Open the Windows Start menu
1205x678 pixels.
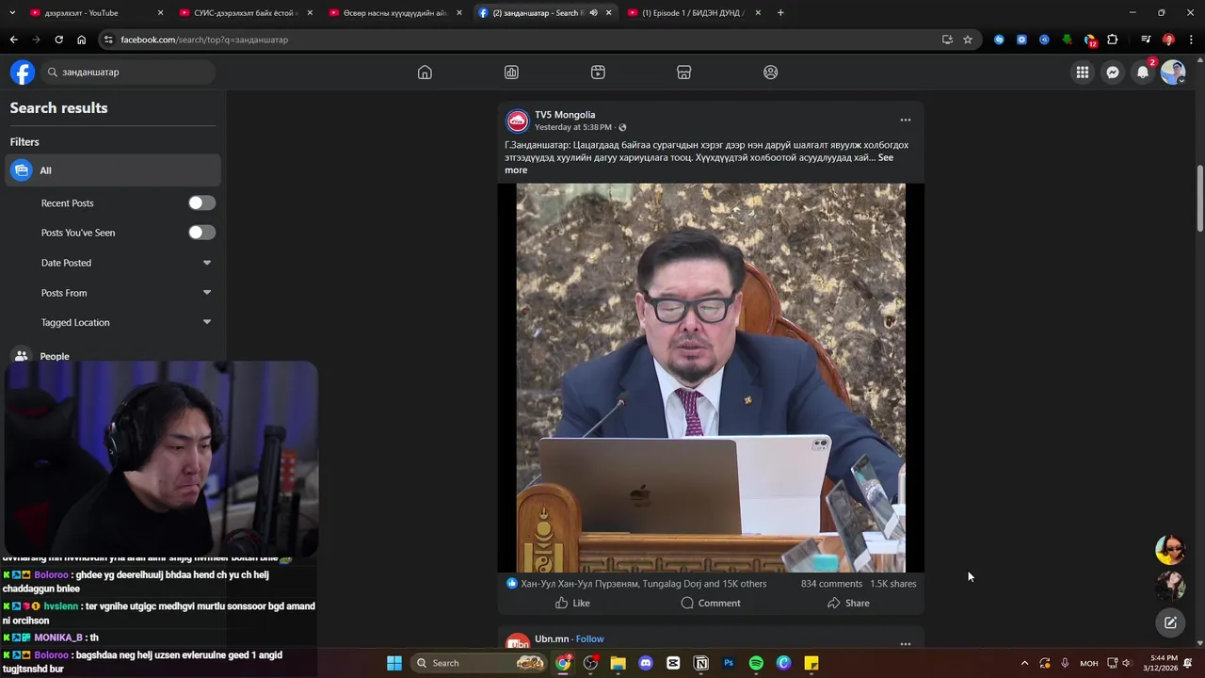tap(394, 663)
